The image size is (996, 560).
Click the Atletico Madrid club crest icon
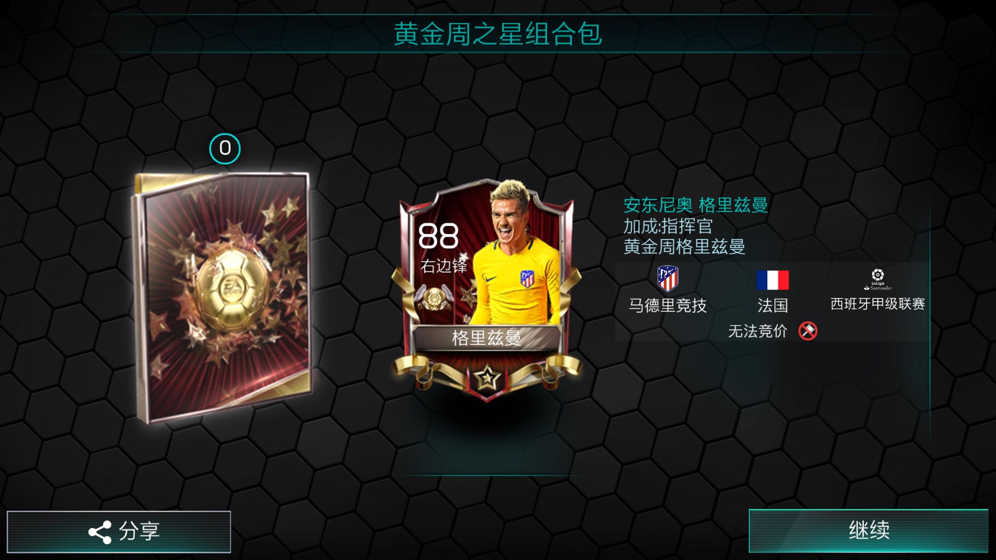click(667, 279)
